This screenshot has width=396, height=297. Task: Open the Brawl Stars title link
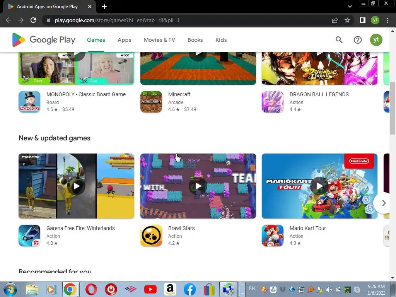click(181, 228)
